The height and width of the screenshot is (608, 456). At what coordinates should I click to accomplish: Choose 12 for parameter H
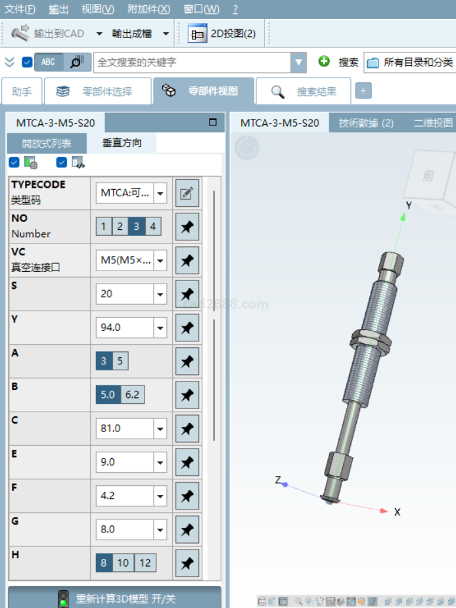coord(145,563)
